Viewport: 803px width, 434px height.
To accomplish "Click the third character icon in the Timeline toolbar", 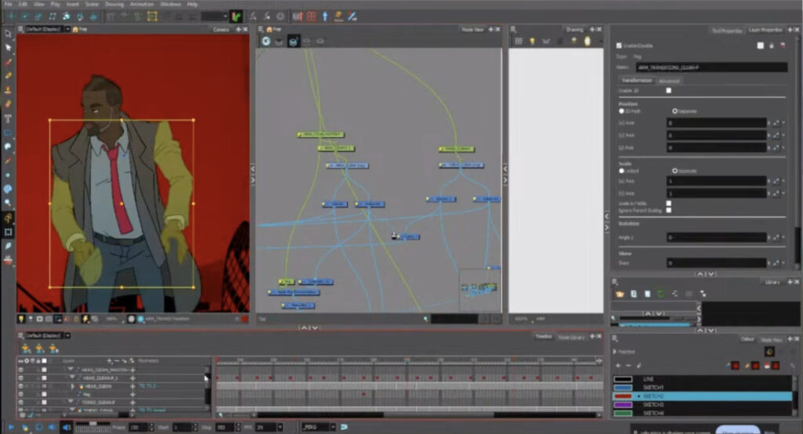I will tap(54, 349).
